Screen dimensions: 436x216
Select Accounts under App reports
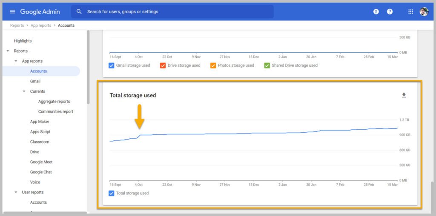point(41,71)
